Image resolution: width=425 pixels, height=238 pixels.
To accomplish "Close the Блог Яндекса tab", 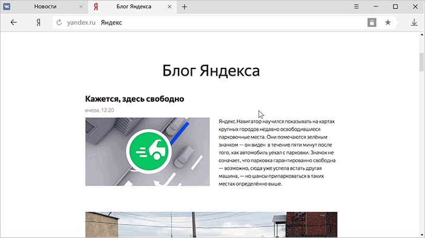I will [x=169, y=7].
